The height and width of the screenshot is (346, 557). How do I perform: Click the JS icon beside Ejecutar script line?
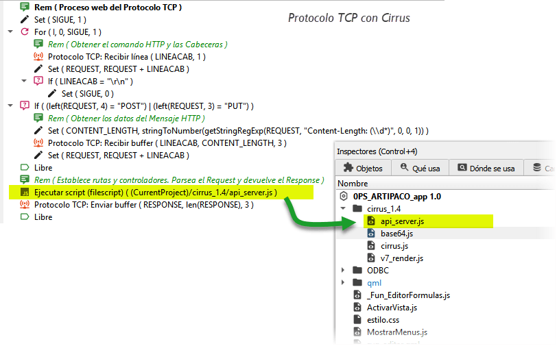pyautogui.click(x=25, y=193)
